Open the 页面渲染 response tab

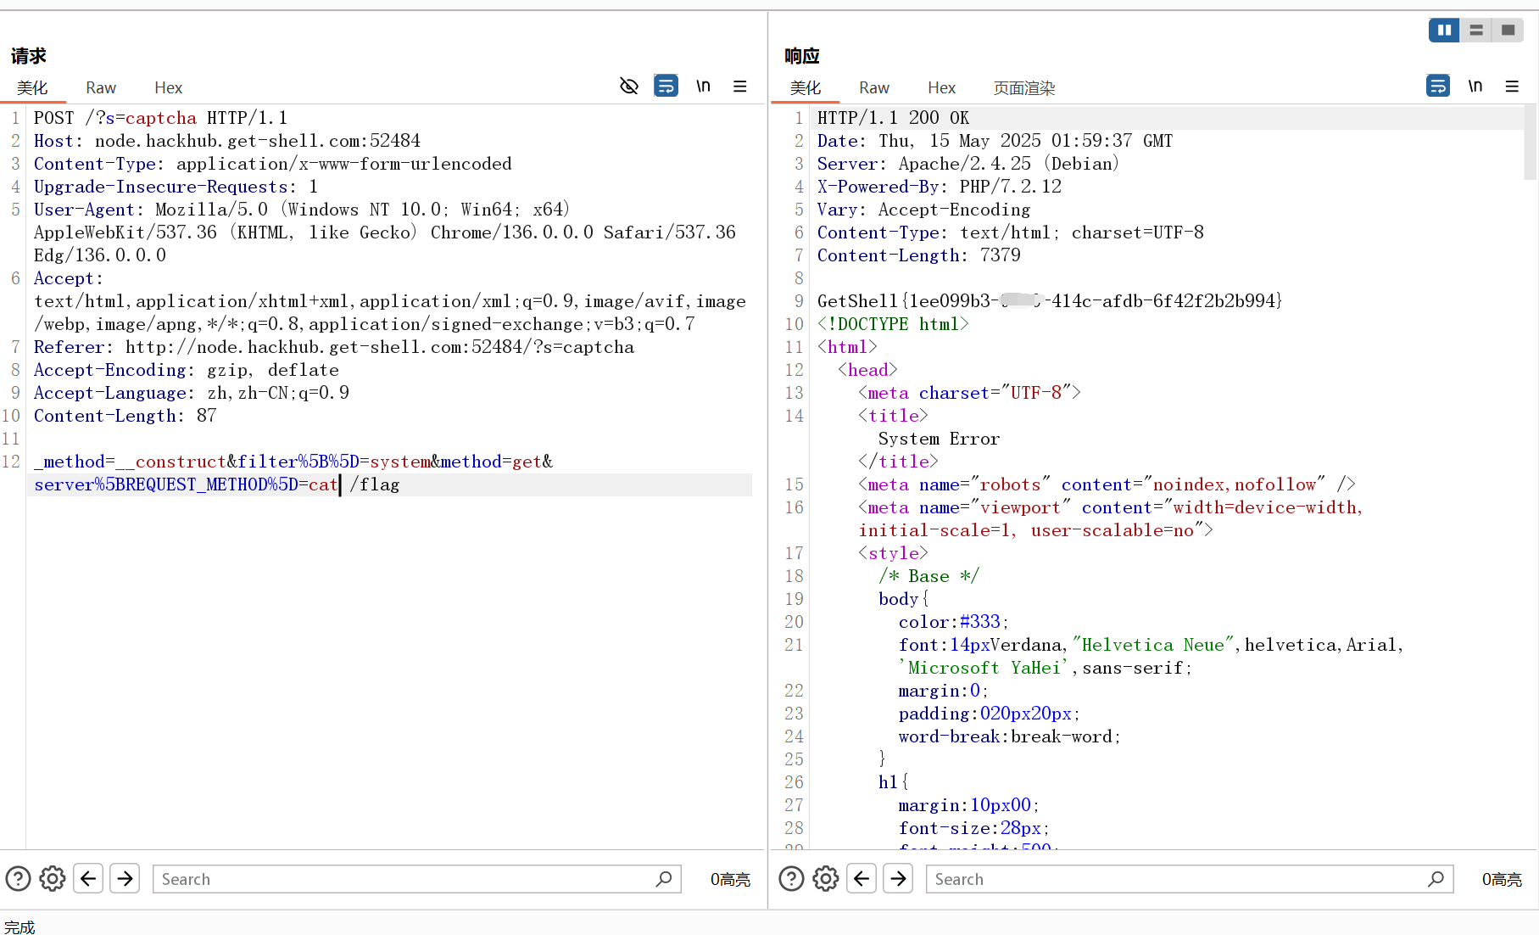pos(1023,87)
